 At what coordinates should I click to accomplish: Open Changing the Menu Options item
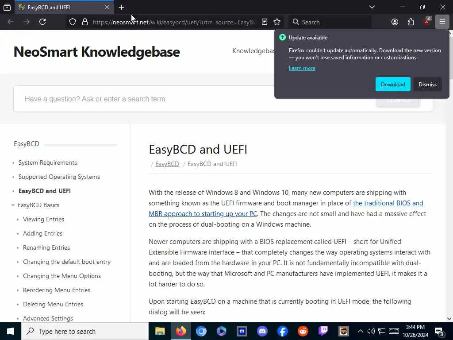[62, 276]
